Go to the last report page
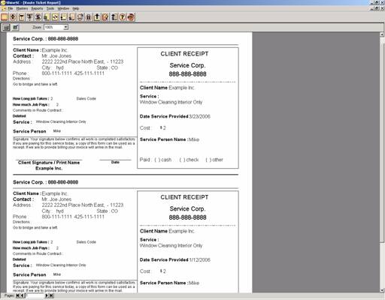The width and height of the screenshot is (385, 300). (x=51, y=295)
